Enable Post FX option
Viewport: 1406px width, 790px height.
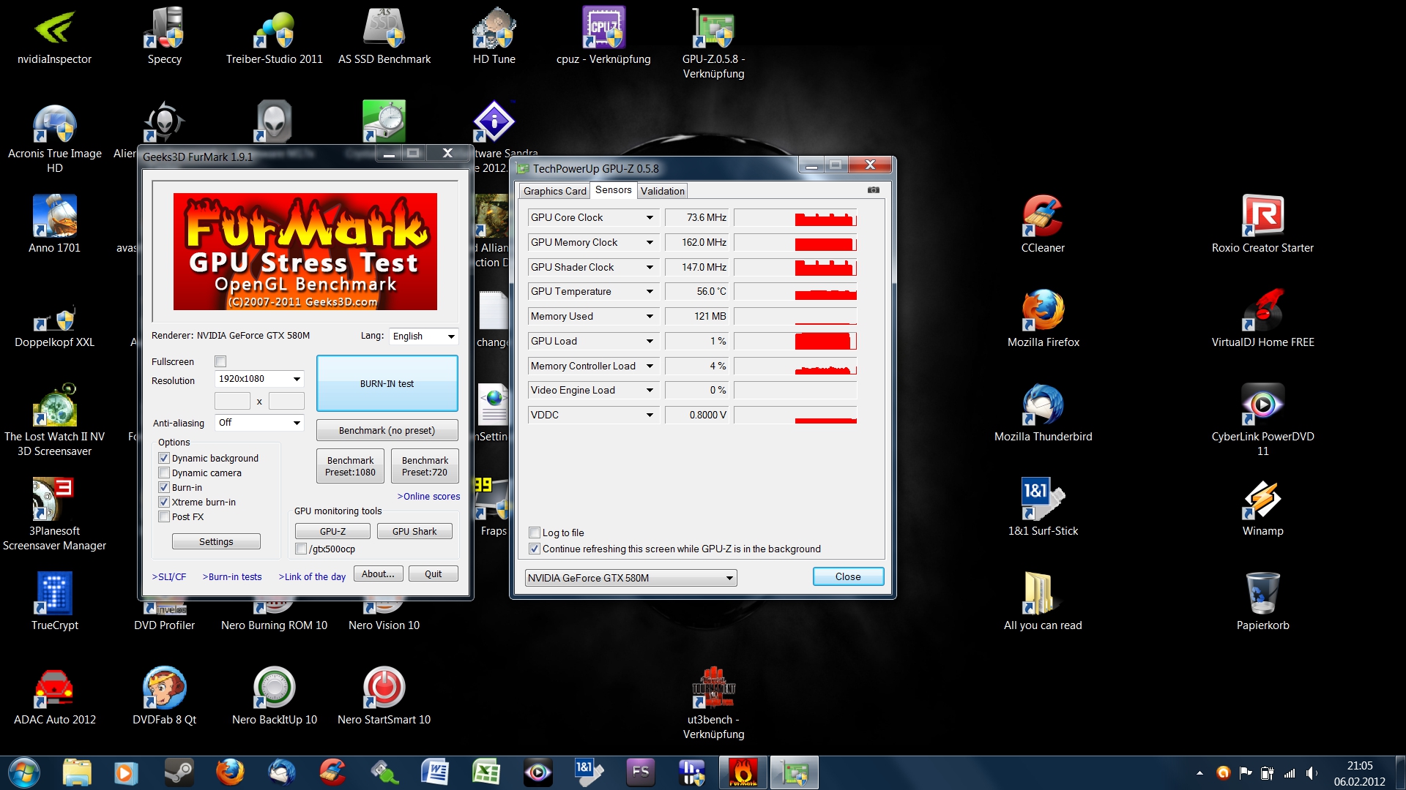[164, 516]
